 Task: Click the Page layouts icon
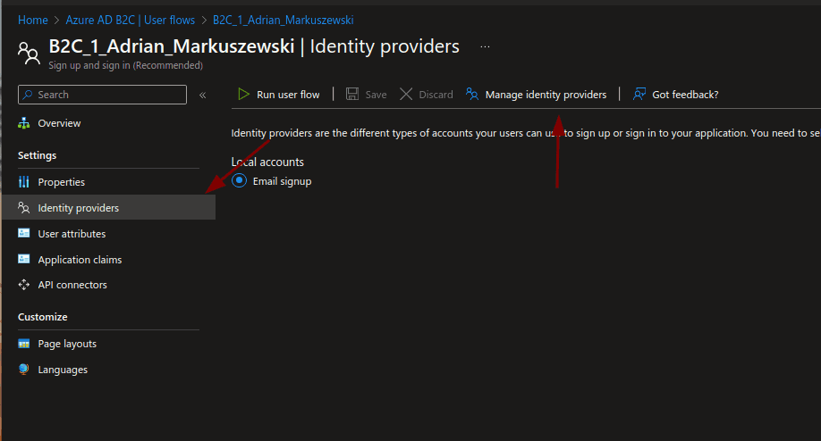pos(23,344)
